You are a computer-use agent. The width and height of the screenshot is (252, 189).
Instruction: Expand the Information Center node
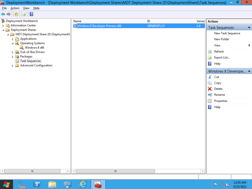click(x=3, y=26)
